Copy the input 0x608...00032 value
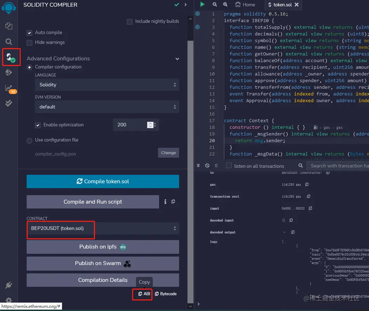The width and height of the screenshot is (369, 311). click(x=310, y=208)
